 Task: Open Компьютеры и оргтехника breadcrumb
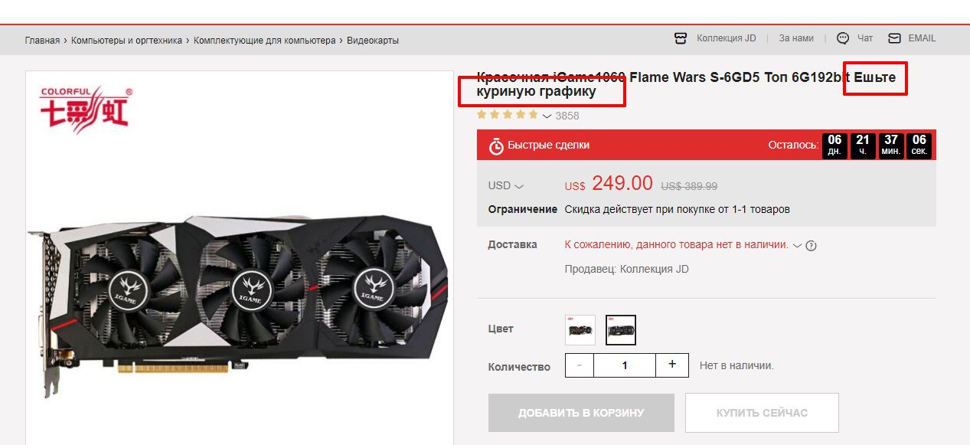(x=126, y=41)
